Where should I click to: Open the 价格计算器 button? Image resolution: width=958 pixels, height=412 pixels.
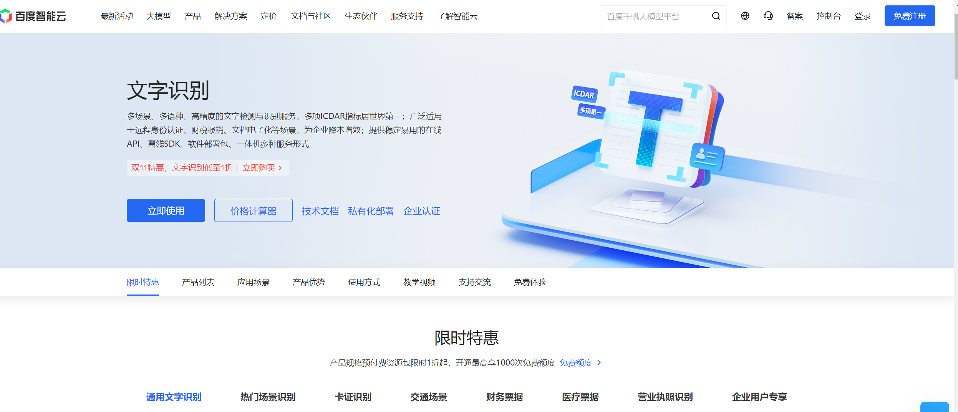pos(254,210)
